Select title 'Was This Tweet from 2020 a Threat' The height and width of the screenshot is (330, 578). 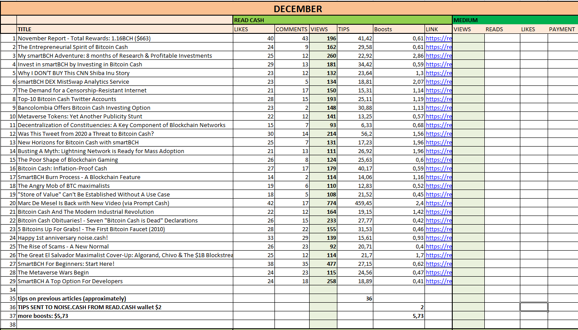(x=125, y=134)
